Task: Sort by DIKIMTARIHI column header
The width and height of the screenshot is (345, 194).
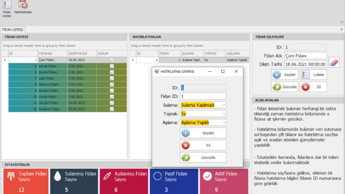Action: [x=82, y=54]
